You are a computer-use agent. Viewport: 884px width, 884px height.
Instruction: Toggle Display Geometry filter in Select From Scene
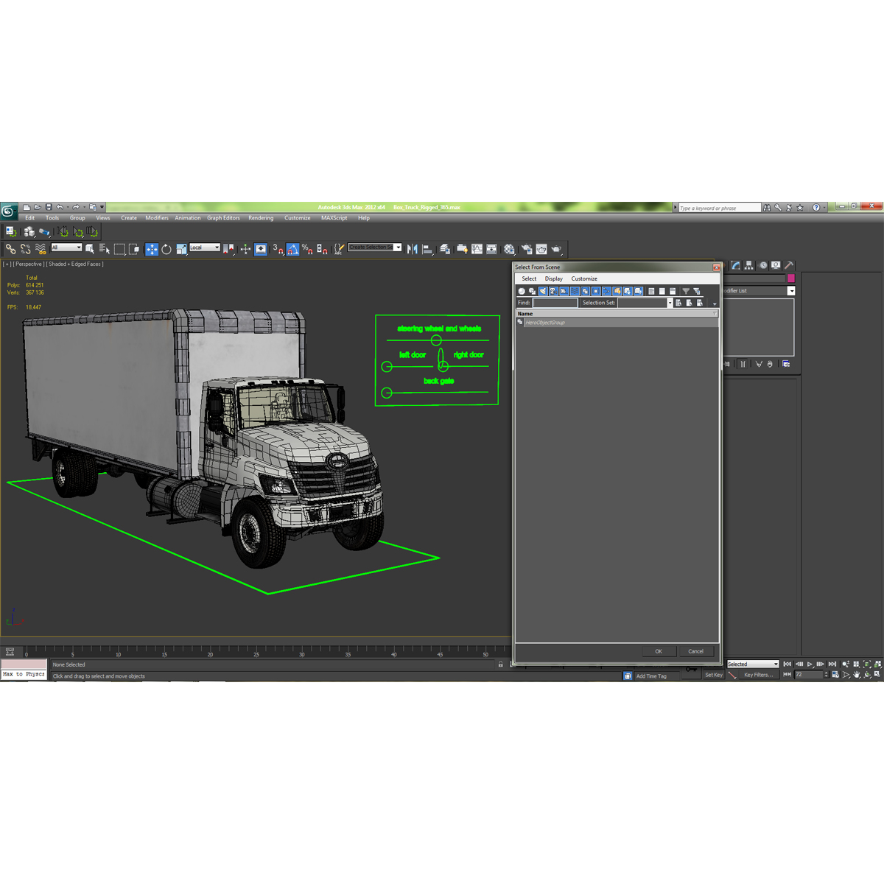[521, 291]
